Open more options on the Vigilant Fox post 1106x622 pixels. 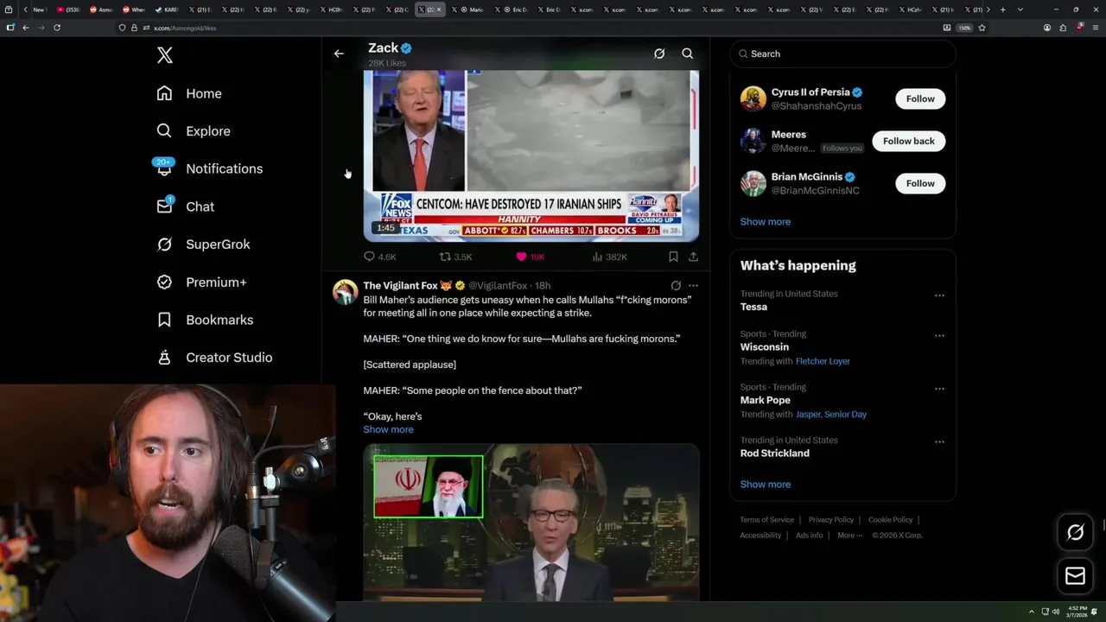[x=693, y=285]
